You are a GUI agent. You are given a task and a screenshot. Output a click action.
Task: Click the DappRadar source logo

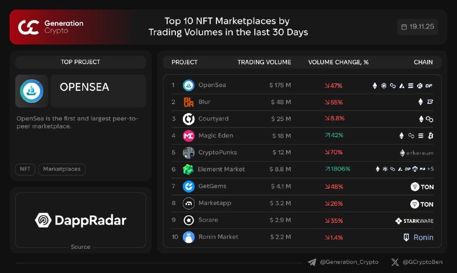tap(81, 220)
